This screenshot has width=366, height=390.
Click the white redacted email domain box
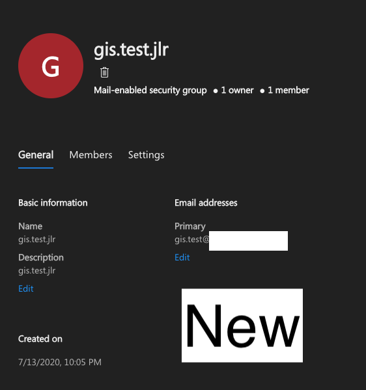(x=248, y=241)
